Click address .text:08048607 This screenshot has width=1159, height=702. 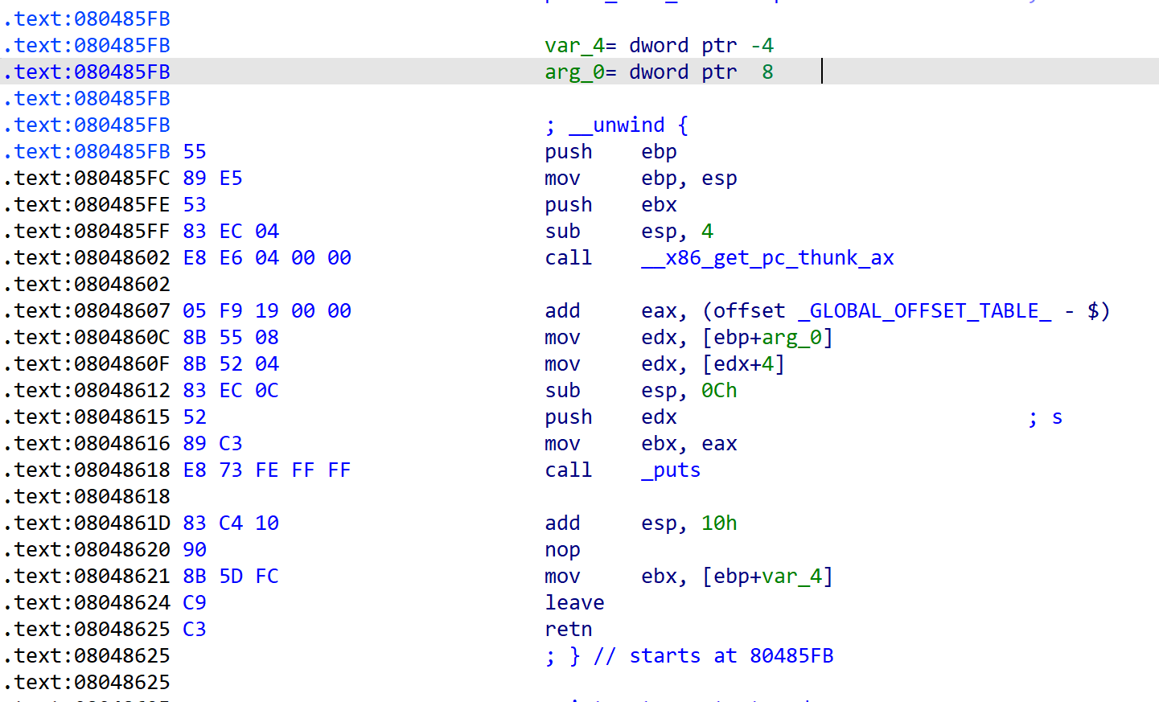pyautogui.click(x=87, y=310)
